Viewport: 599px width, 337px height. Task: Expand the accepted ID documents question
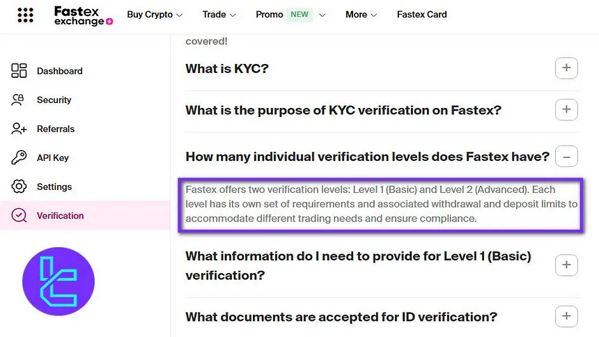tap(566, 318)
